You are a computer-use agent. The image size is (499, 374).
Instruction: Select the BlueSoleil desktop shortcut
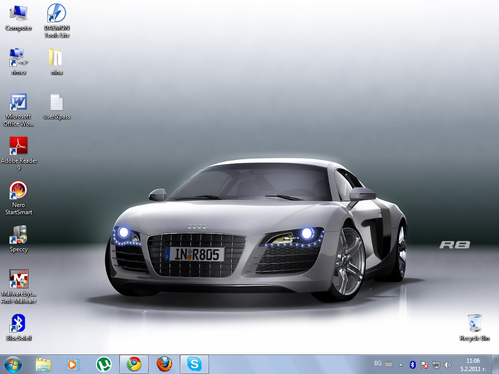(x=19, y=328)
